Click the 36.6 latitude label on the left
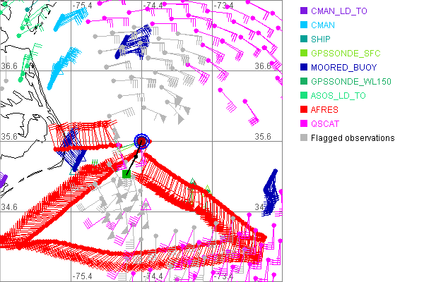Screen dimensions: 424x282 (9, 66)
